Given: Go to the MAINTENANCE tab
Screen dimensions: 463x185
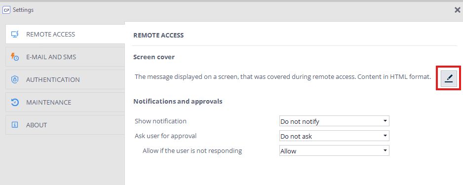Looking at the screenshot, I should 65,103.
